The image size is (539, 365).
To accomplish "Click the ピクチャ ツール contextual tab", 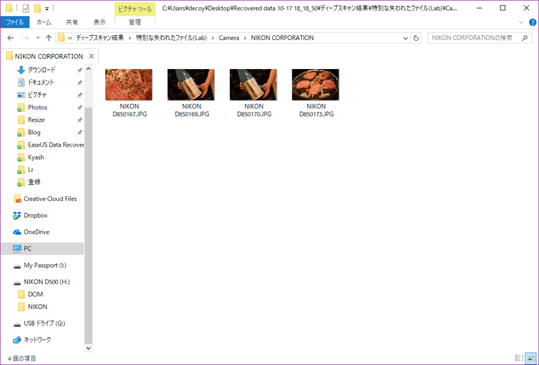I will pyautogui.click(x=134, y=9).
